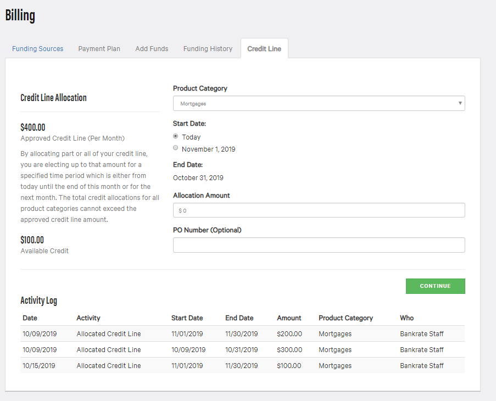Click the Activity column header
496x401 pixels.
click(88, 318)
